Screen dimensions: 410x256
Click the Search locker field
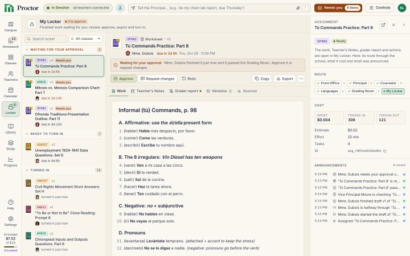[x=46, y=39]
